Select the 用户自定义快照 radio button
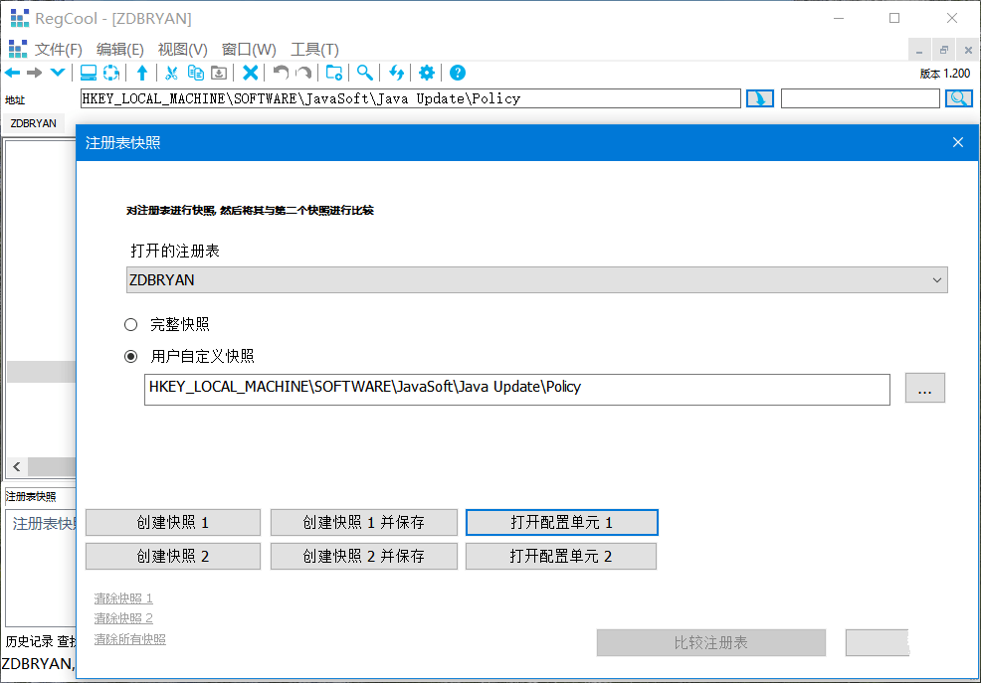The image size is (981, 683). [130, 356]
